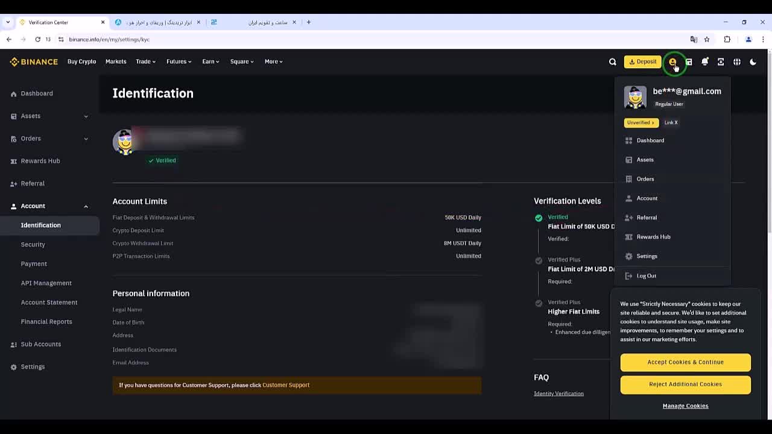Toggle dark mode moon icon
The height and width of the screenshot is (434, 772).
pos(753,61)
